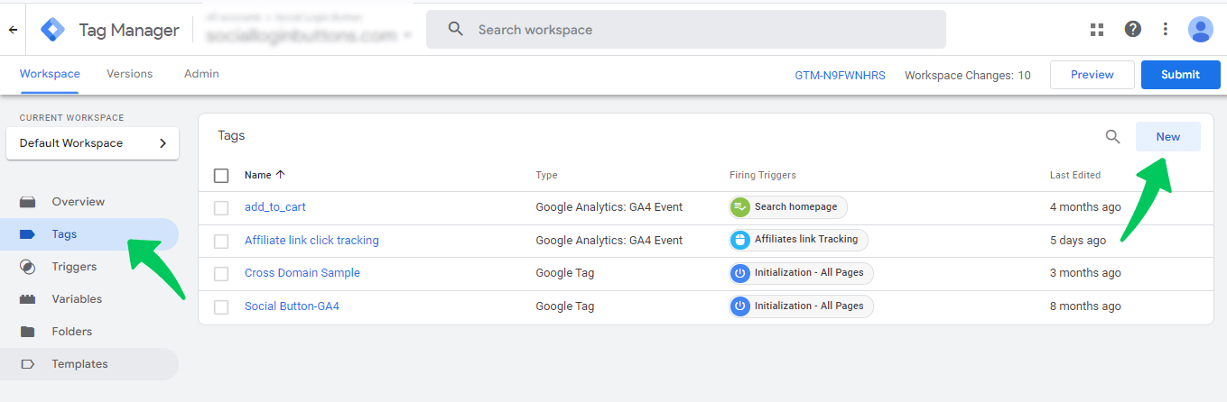Check the add_to_cart tag checkbox

[221, 207]
